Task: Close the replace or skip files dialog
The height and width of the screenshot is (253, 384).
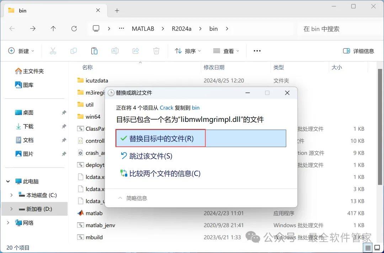Action: coord(287,93)
